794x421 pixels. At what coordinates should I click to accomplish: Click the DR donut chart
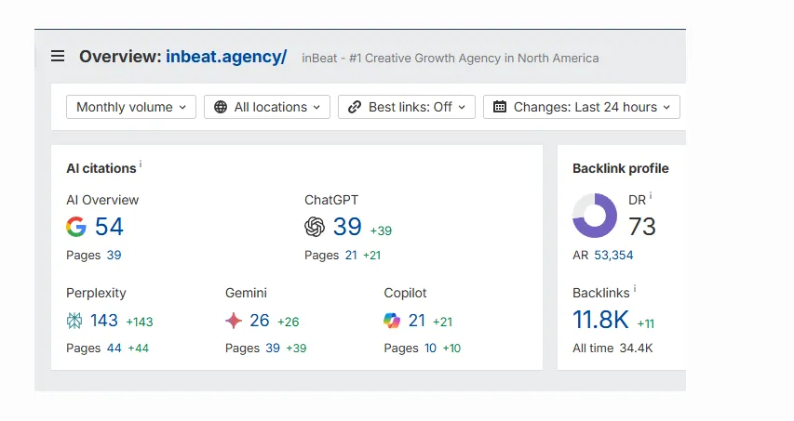pyautogui.click(x=595, y=216)
